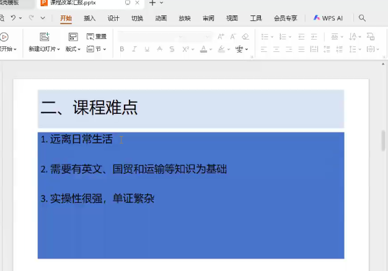388x271 pixels.
Task: Toggle underline formatting
Action: click(147, 49)
